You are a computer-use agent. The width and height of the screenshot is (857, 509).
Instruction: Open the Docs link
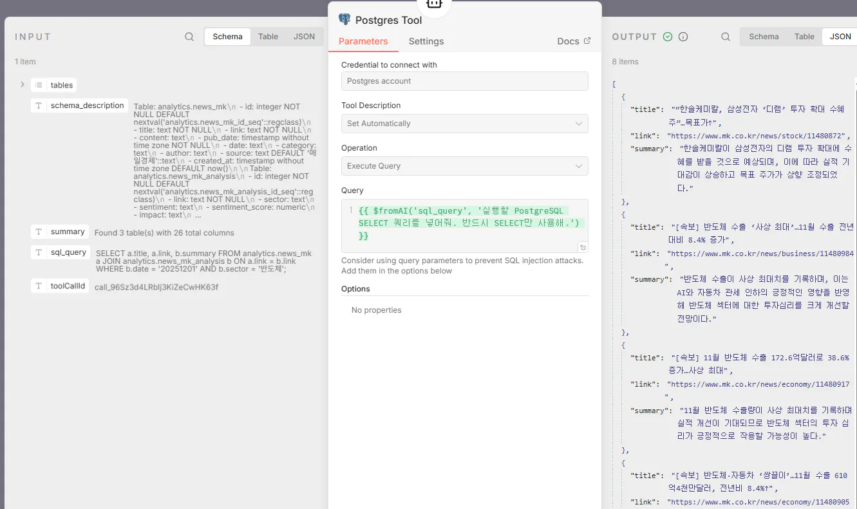pos(574,41)
